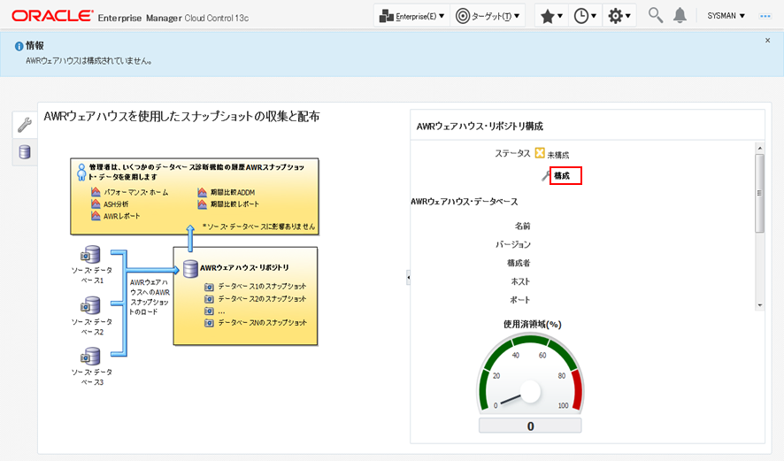Click the AWRウェアハウス・リポジトリ cylinder icon
Screen dimensions: 784x461
coord(190,269)
